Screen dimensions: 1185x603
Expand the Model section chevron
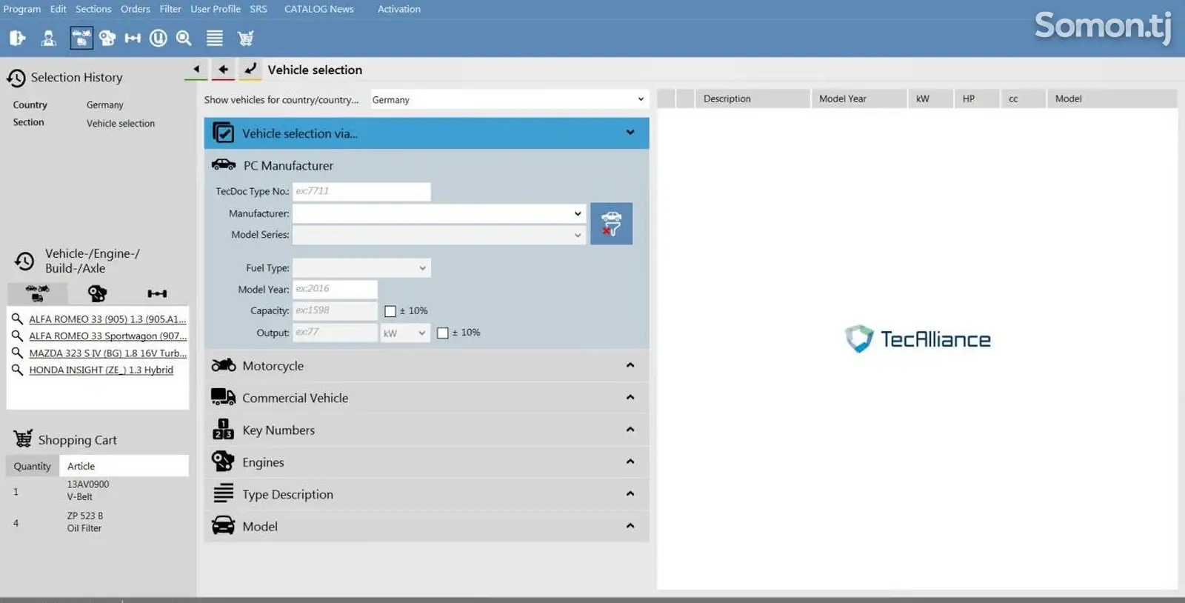pos(630,526)
